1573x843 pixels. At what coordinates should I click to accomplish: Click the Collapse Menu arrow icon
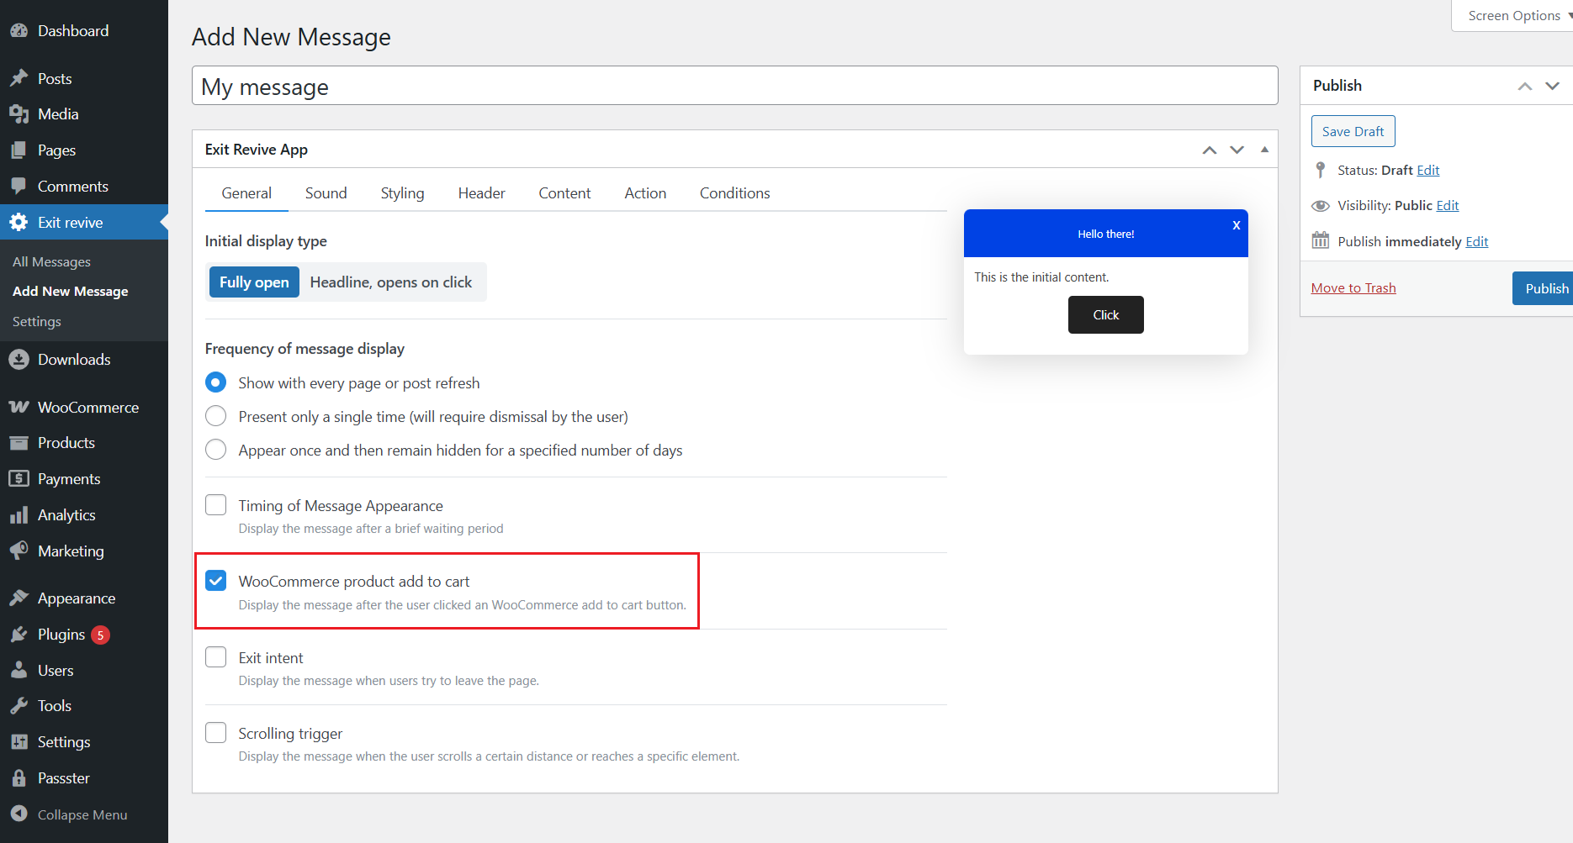(19, 814)
